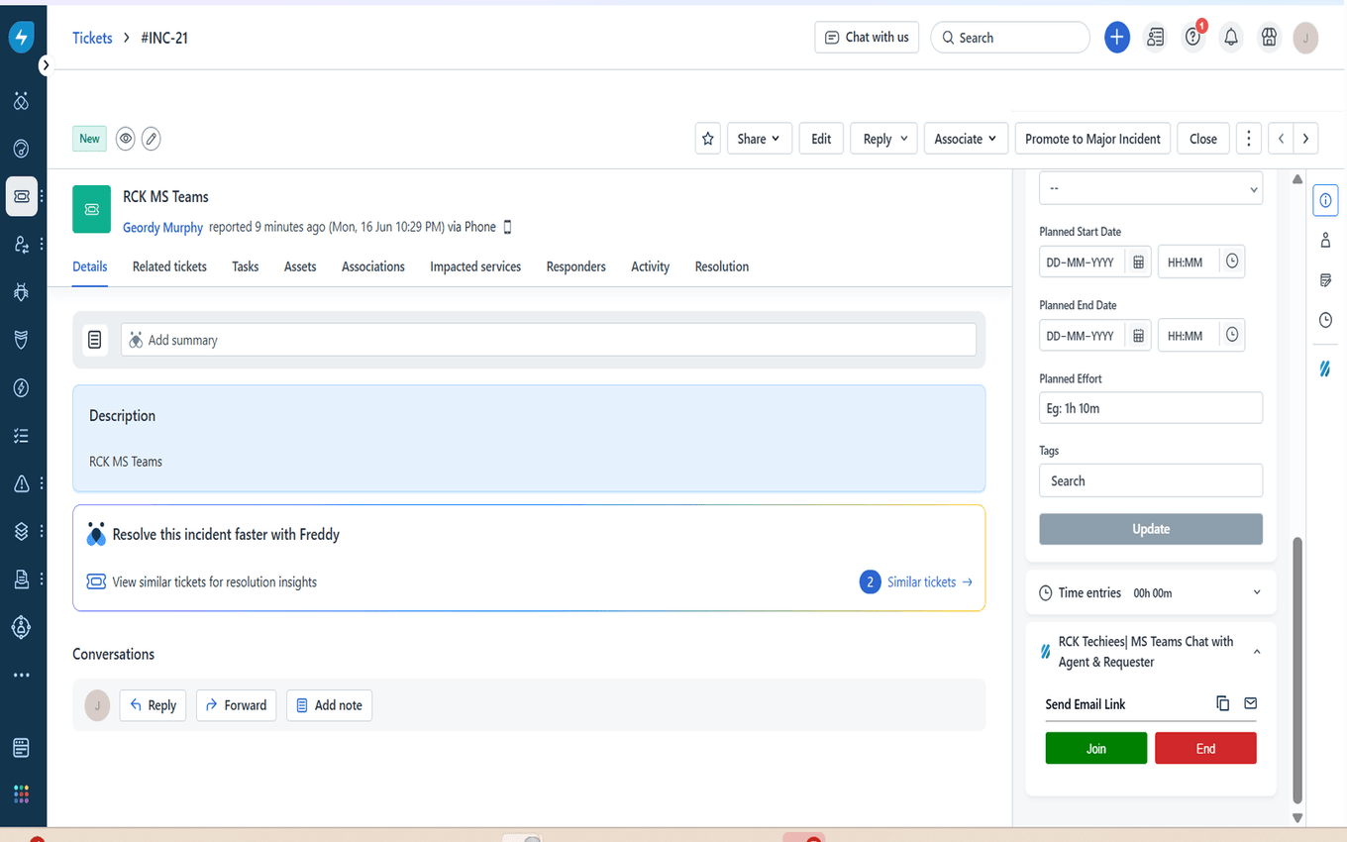The height and width of the screenshot is (842, 1347).
Task: Go to the next ticket arrow
Action: (x=1306, y=139)
